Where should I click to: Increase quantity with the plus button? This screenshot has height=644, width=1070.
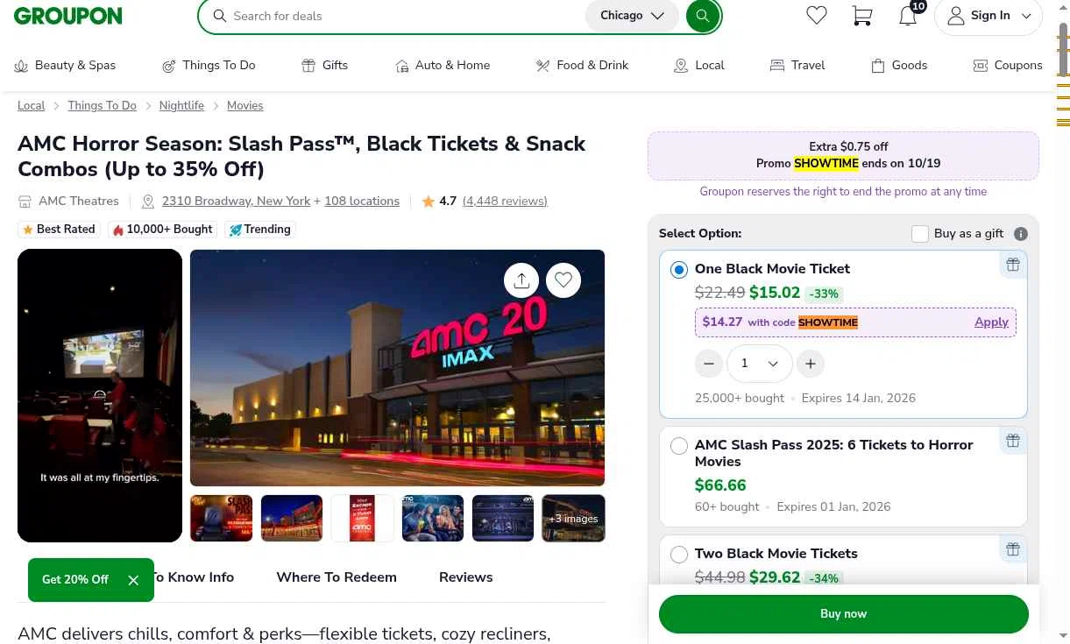tap(811, 364)
